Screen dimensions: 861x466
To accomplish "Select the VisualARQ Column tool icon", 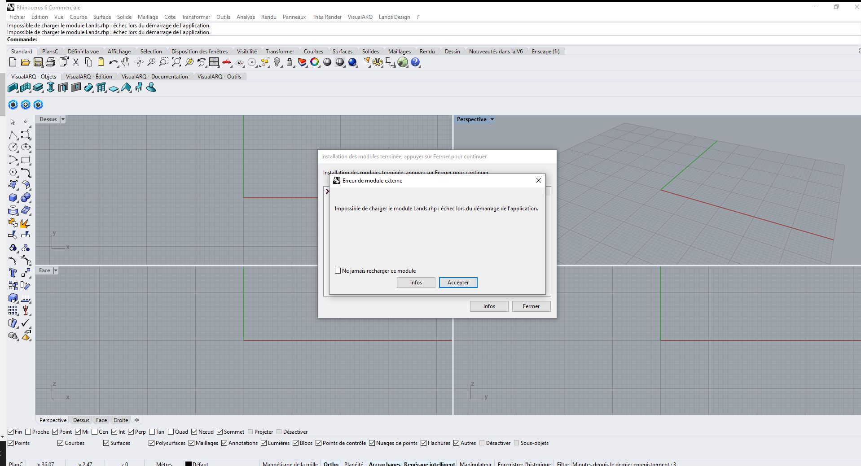I will 51,87.
